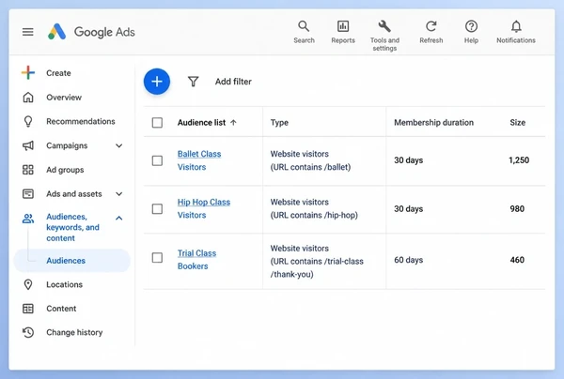Toggle the Audience list sort arrow
The height and width of the screenshot is (379, 564).
[233, 122]
